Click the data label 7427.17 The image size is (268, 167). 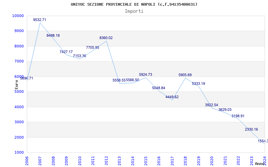pyautogui.click(x=66, y=52)
